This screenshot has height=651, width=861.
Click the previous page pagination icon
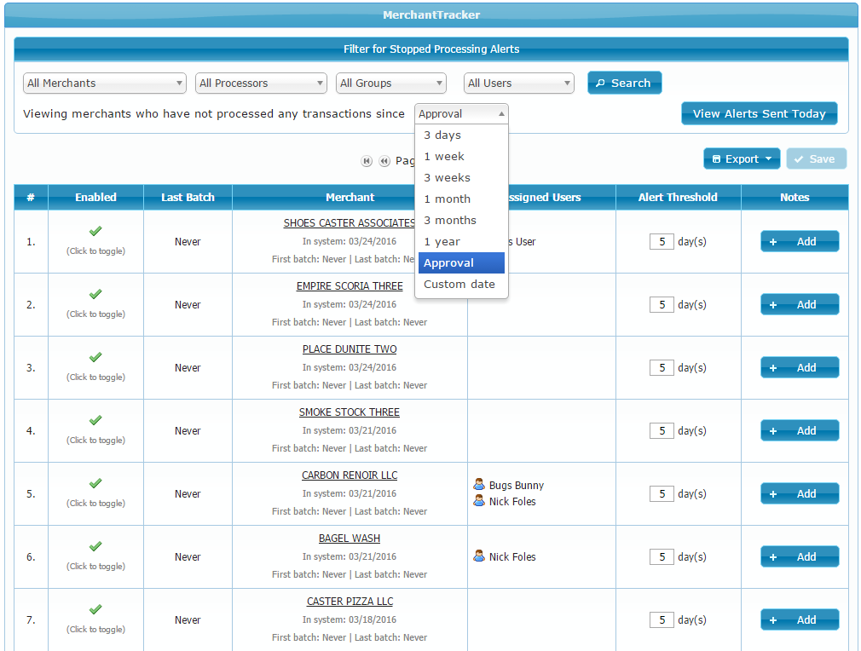384,160
